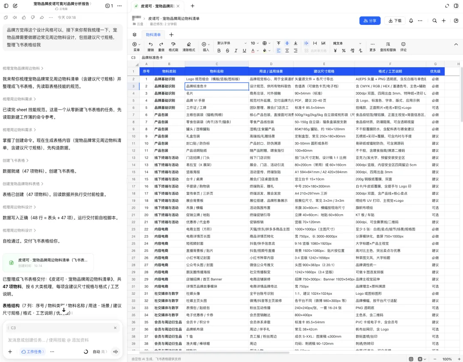Toggle bold formatting
The image size is (463, 362).
coord(219,51)
